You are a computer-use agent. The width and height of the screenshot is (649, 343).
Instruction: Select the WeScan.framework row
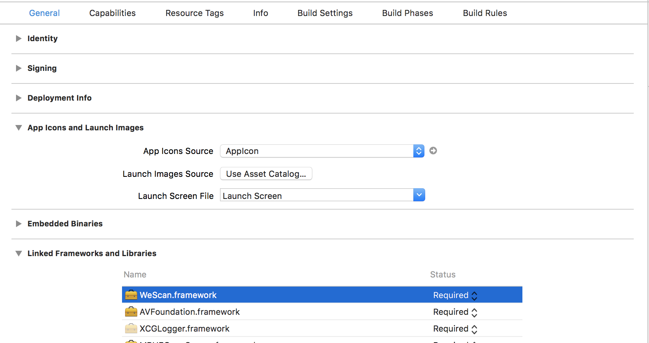[322, 295]
